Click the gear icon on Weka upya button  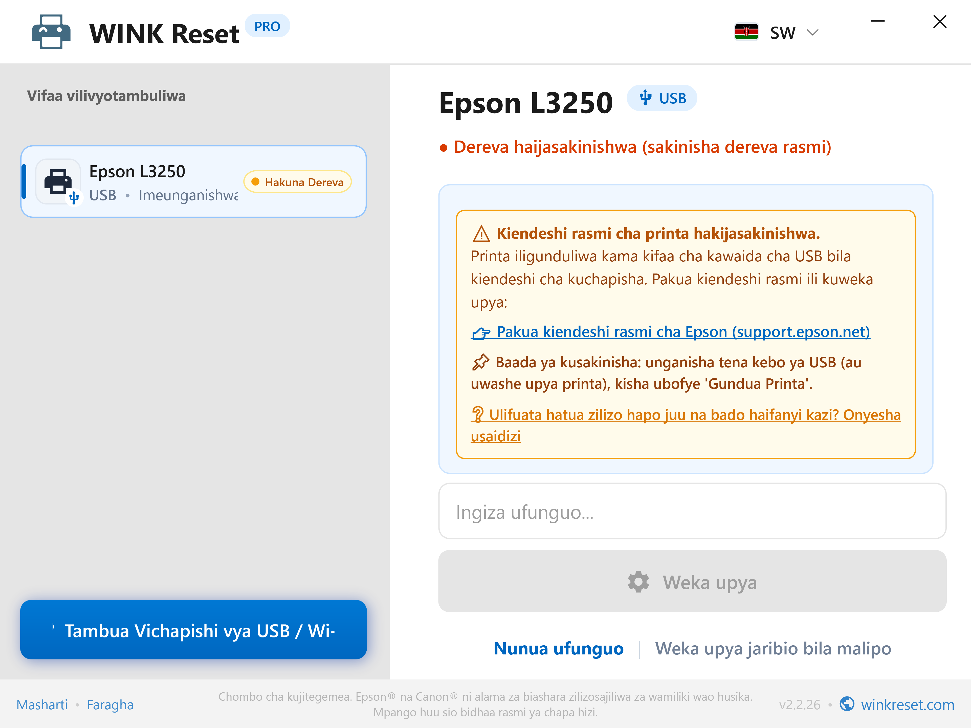point(638,582)
